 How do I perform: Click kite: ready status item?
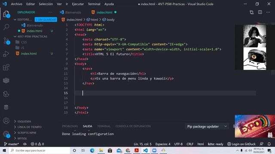click(216, 144)
